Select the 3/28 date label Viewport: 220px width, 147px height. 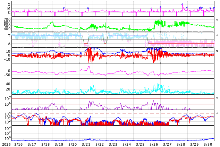click(x=181, y=144)
